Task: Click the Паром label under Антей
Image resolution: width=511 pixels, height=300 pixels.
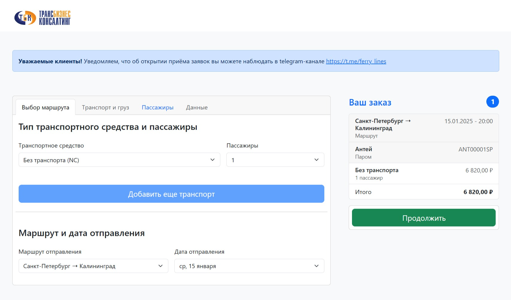Action: pyautogui.click(x=363, y=157)
